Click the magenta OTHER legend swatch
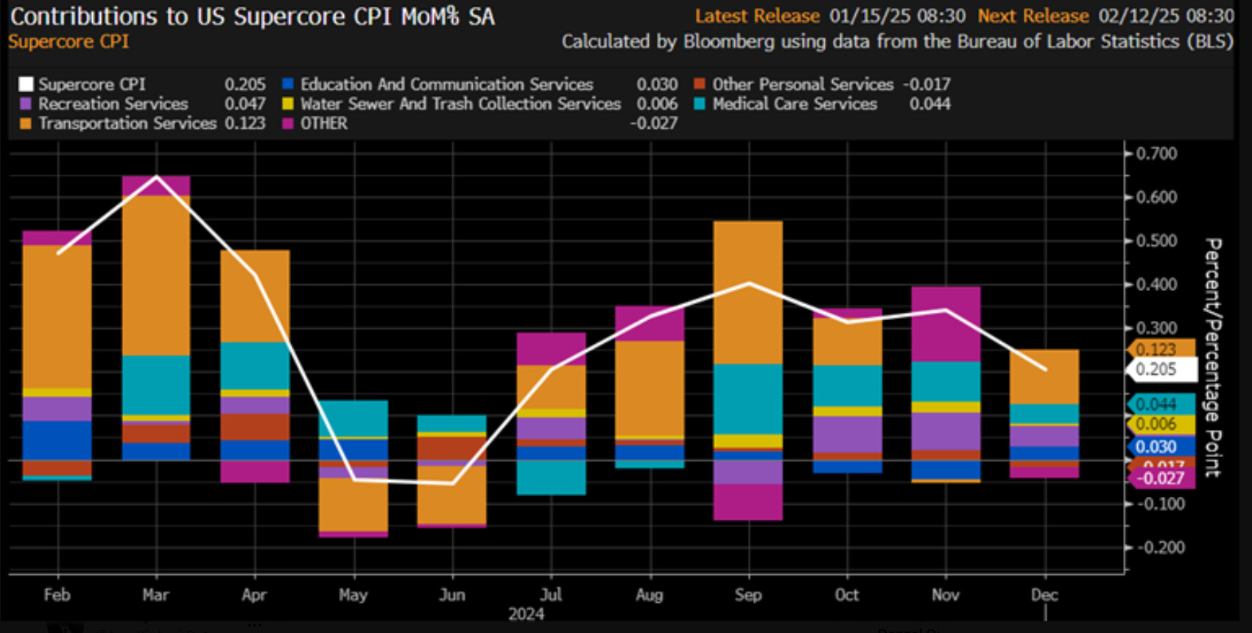1252x633 pixels. pyautogui.click(x=288, y=124)
